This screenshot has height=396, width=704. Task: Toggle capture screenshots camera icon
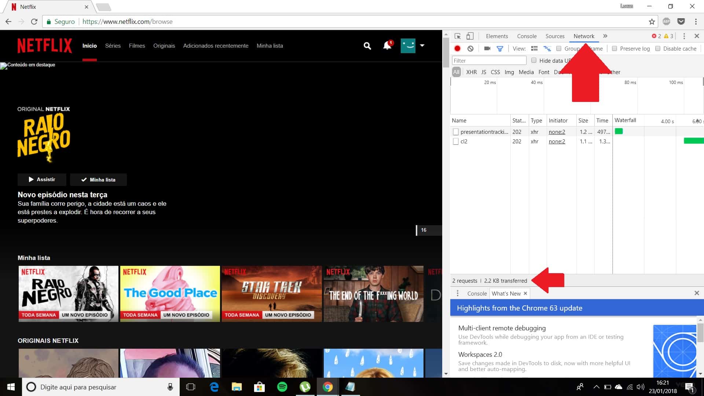(x=487, y=48)
